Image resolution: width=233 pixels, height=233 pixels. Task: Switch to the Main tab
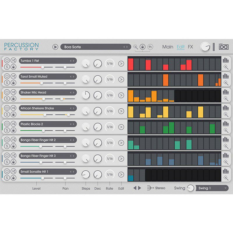[x=168, y=47]
